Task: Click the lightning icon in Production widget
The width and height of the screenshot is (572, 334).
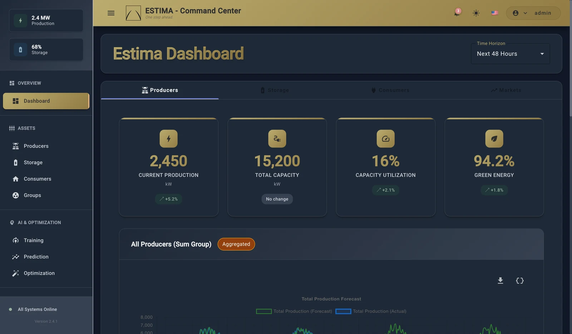Action: tap(20, 20)
